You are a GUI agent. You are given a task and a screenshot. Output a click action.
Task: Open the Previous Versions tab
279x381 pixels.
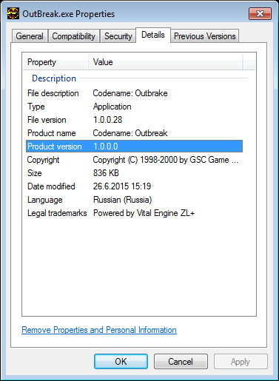[205, 36]
